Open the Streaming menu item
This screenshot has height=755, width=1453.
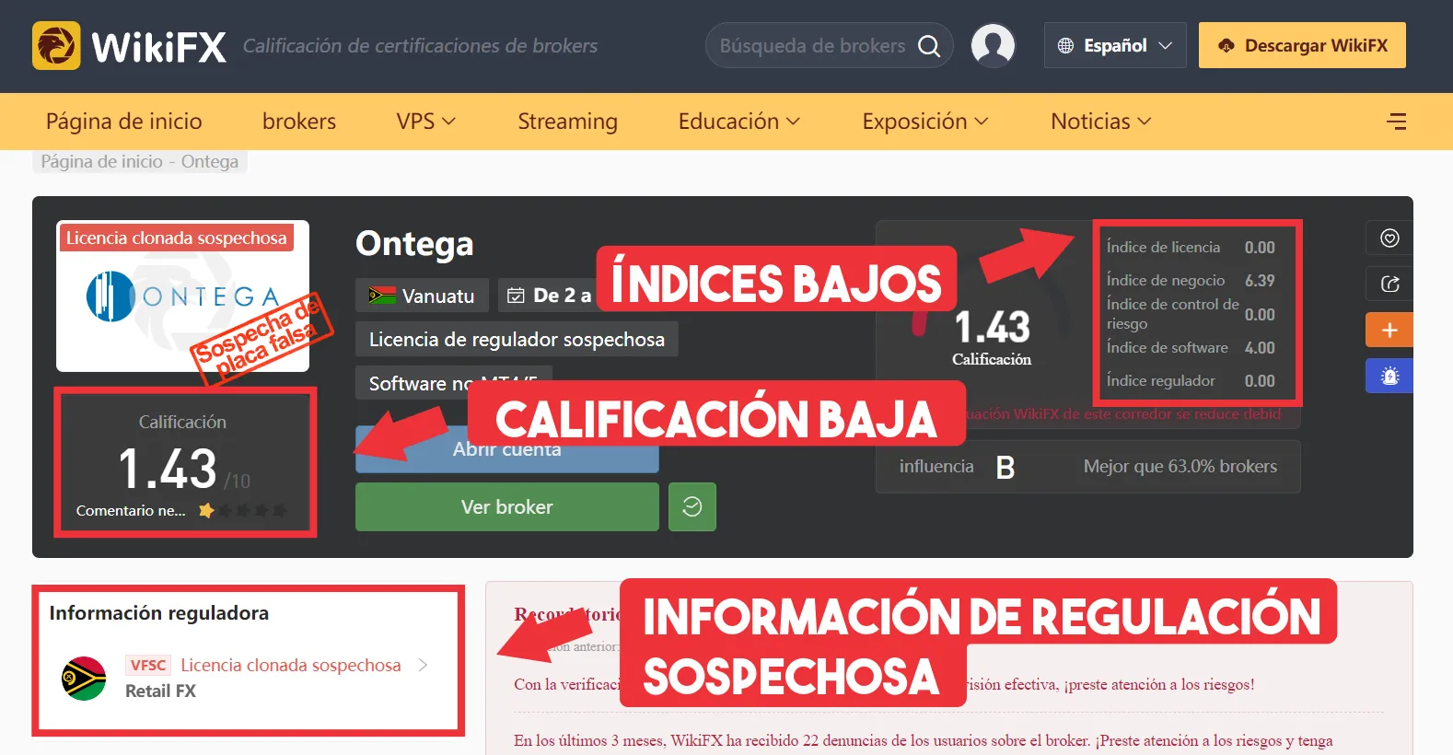click(567, 122)
